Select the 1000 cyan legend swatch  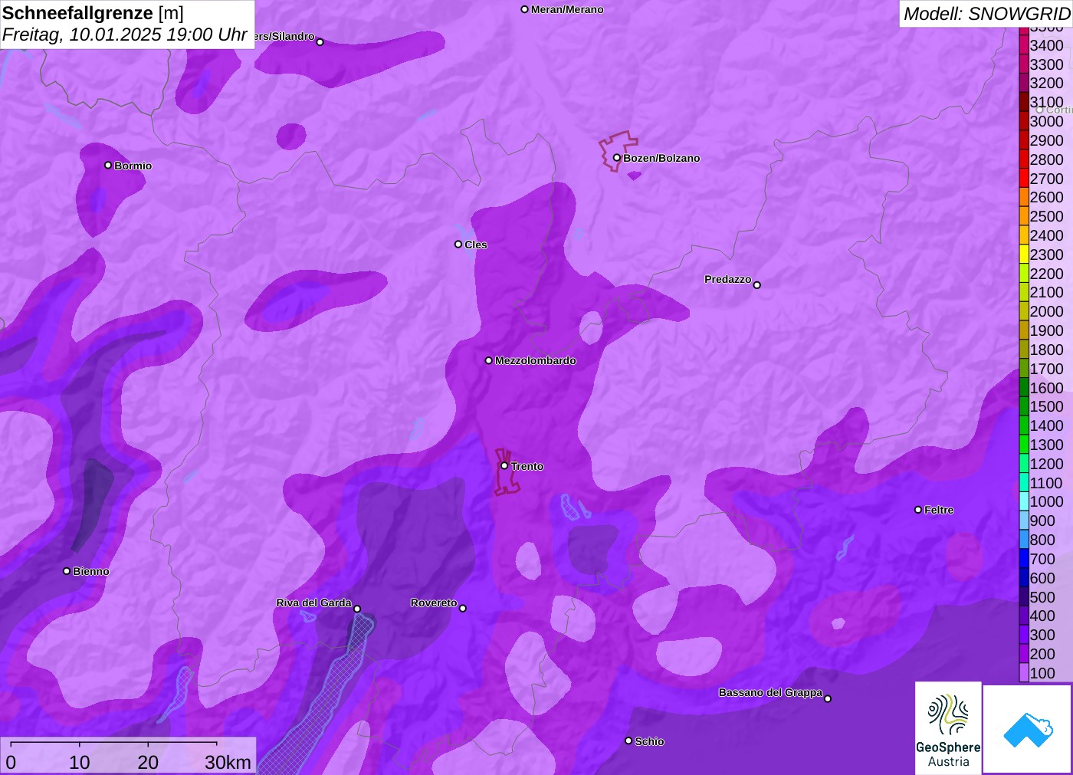tap(1024, 501)
